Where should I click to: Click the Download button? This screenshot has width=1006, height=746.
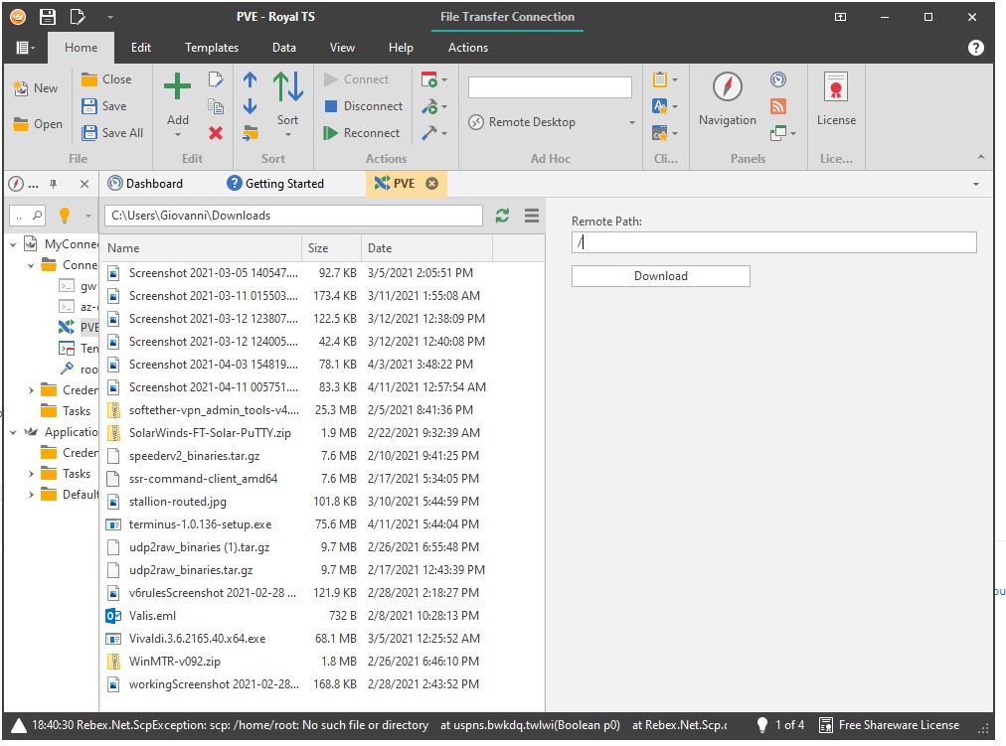pyautogui.click(x=660, y=276)
